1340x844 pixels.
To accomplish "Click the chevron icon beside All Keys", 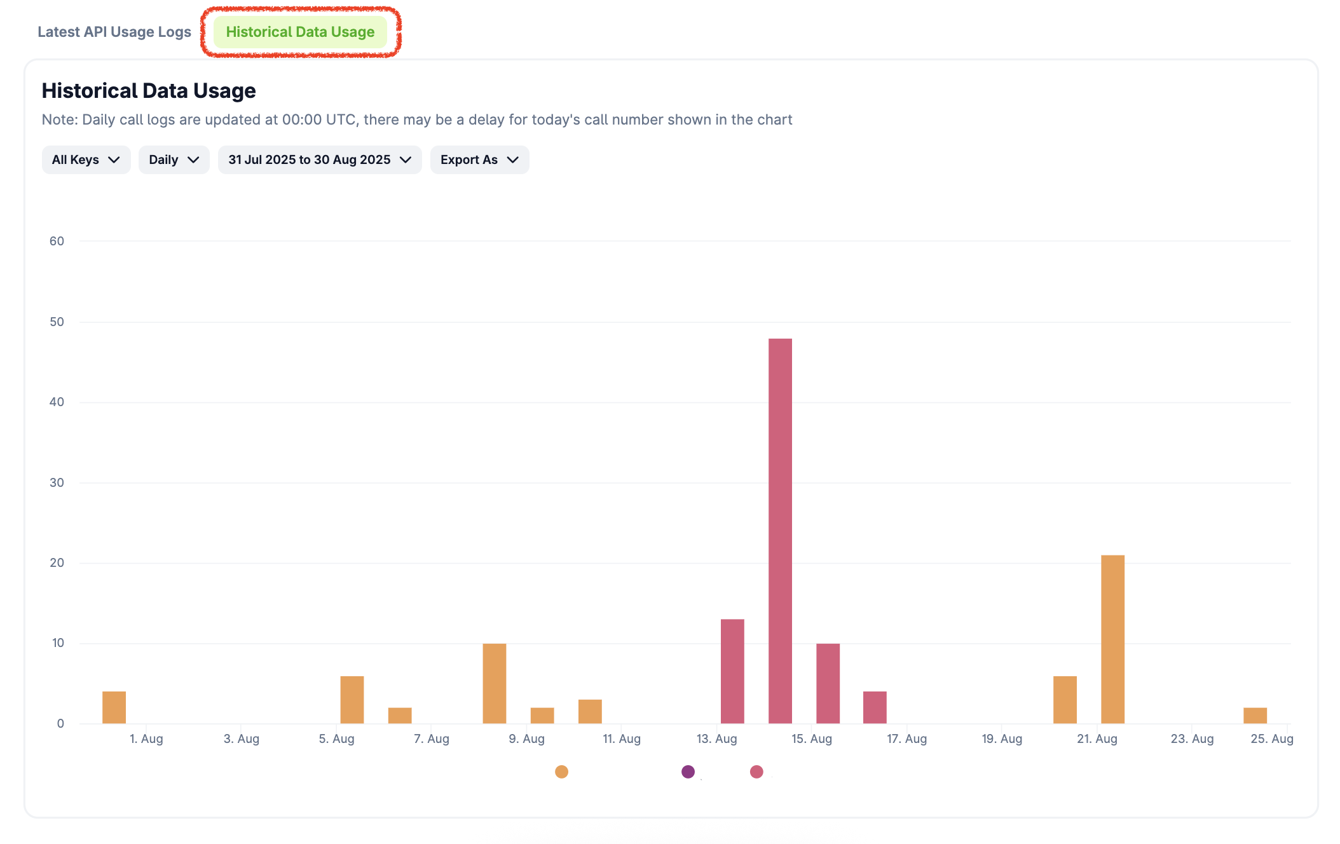I will 114,160.
